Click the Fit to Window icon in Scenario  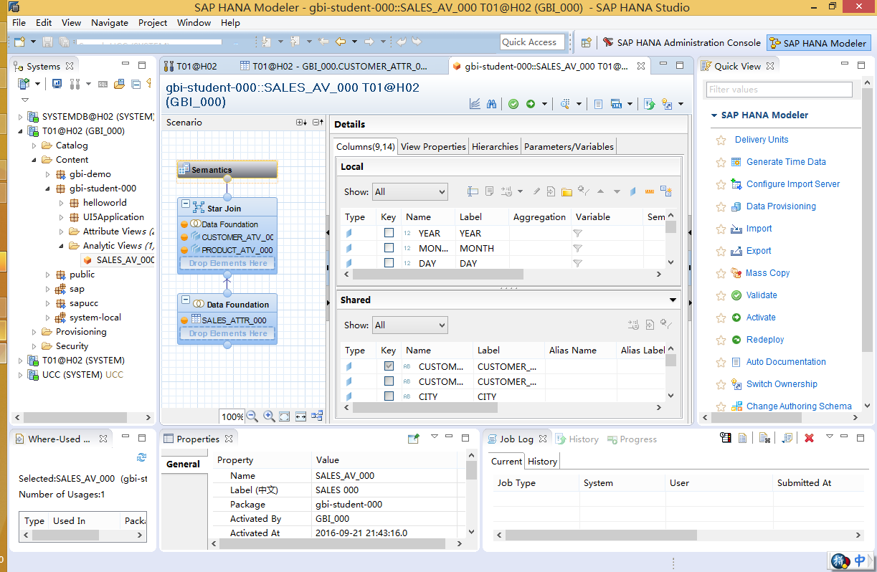tap(285, 416)
